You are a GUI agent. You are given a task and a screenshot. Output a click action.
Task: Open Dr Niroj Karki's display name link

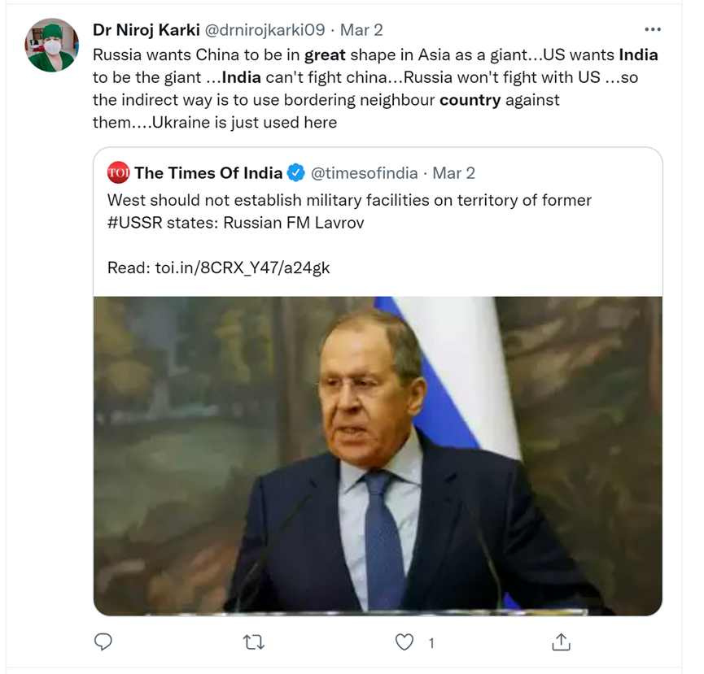click(x=146, y=30)
